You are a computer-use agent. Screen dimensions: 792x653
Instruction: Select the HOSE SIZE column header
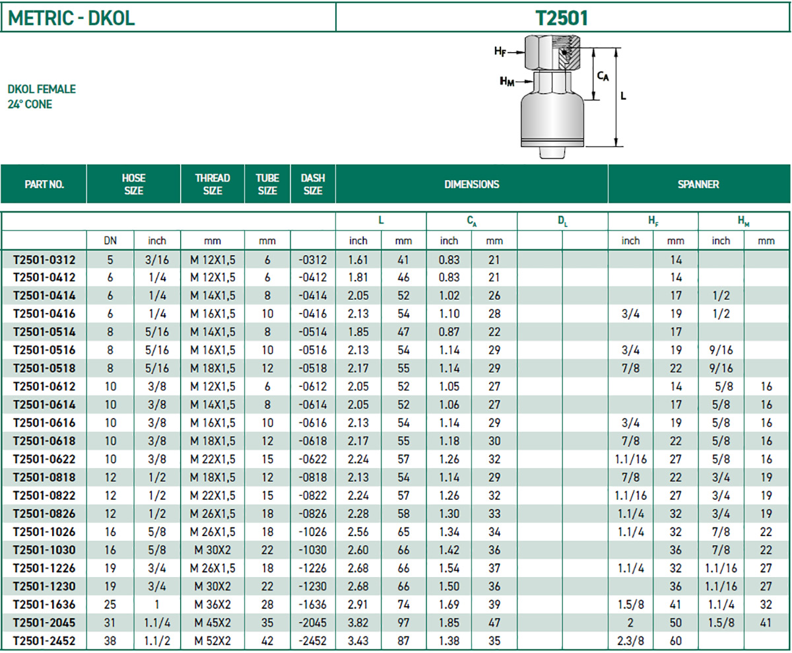[133, 184]
